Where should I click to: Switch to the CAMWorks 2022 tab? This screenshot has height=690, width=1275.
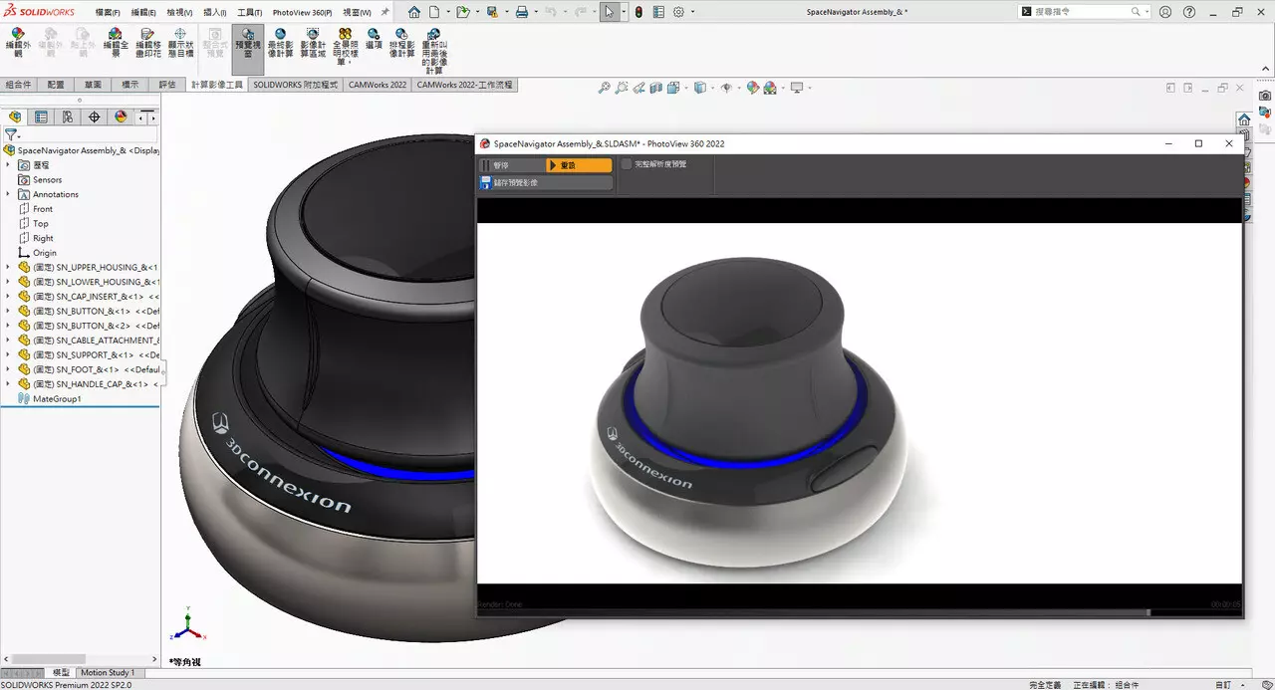[x=377, y=86]
